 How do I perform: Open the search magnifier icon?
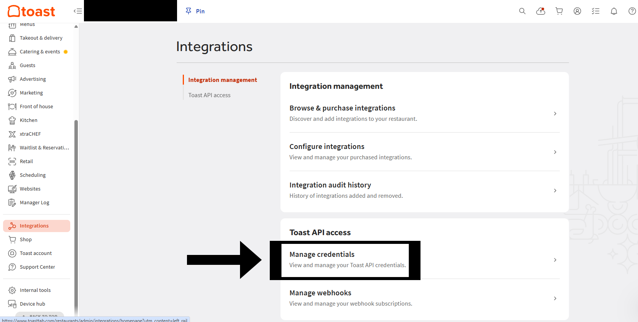tap(522, 11)
